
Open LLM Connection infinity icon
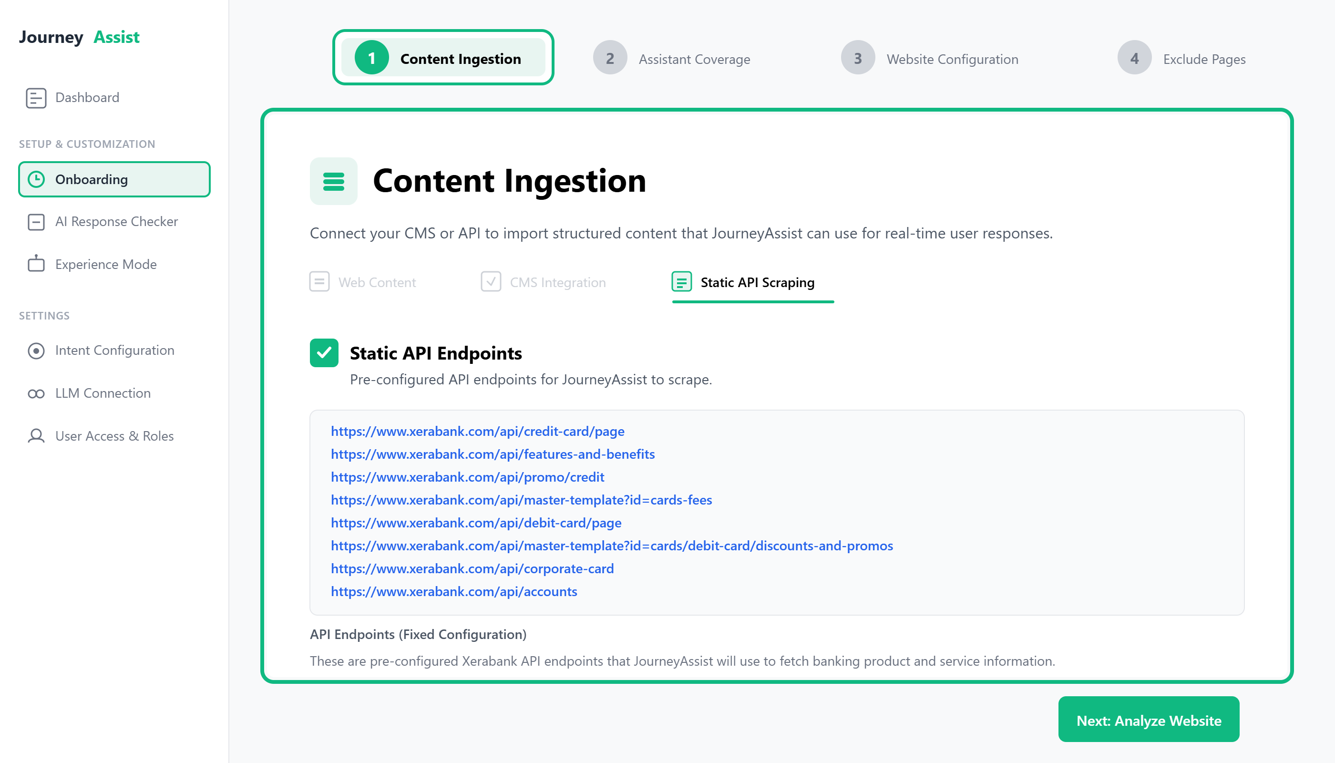click(36, 393)
